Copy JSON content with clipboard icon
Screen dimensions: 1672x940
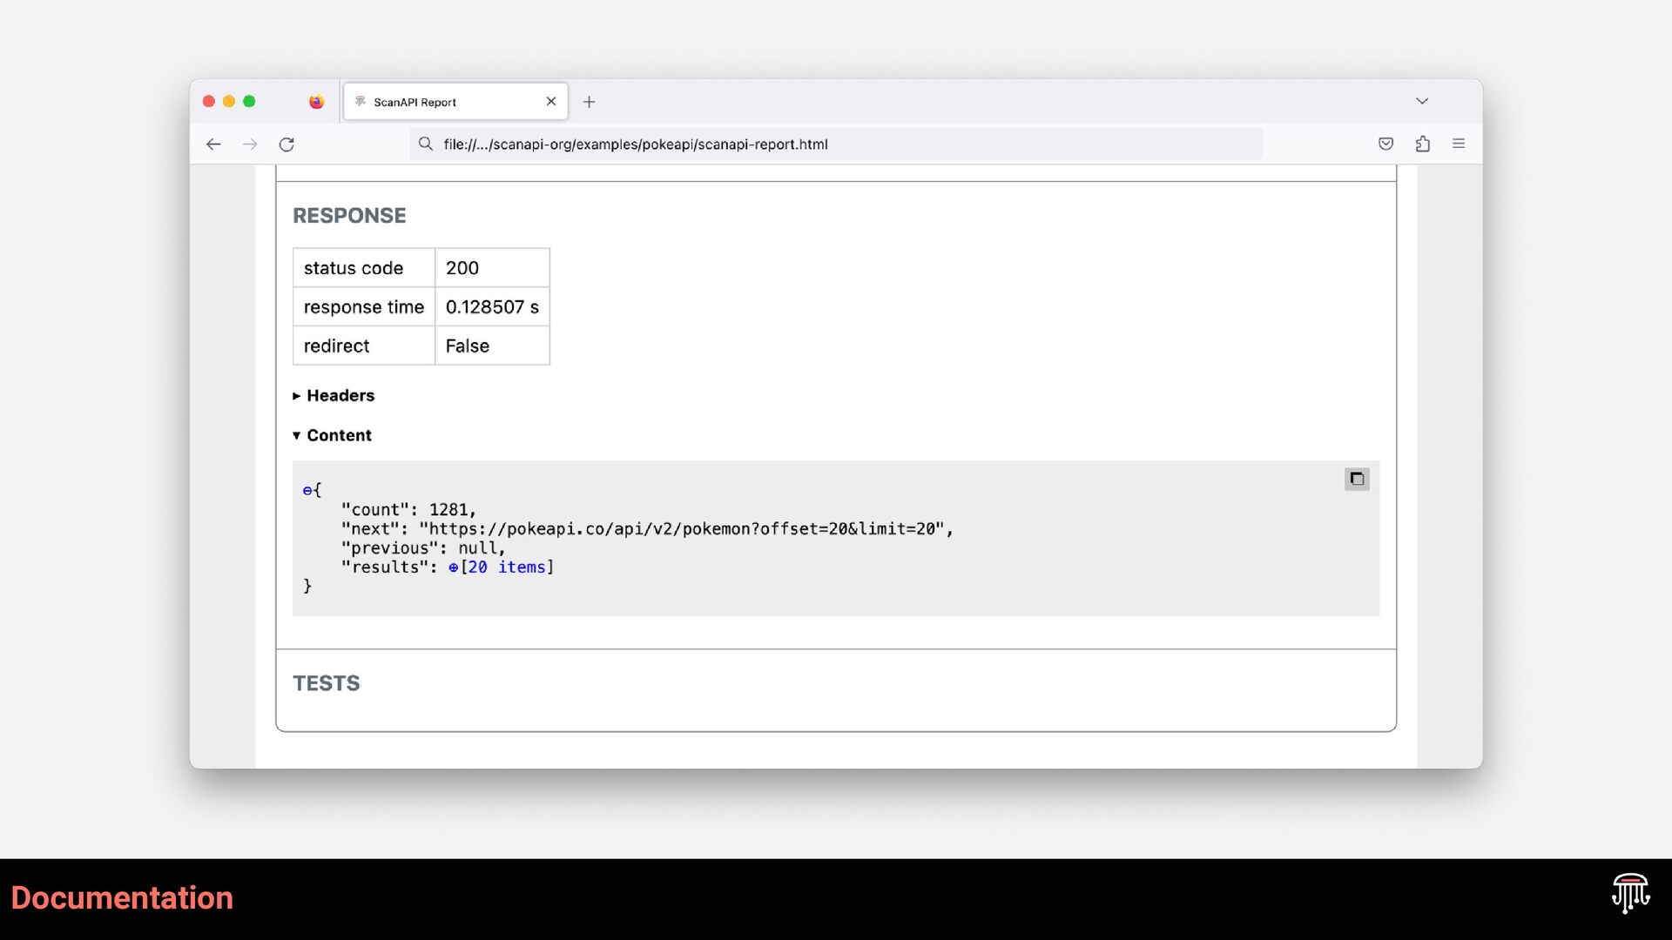click(1356, 479)
